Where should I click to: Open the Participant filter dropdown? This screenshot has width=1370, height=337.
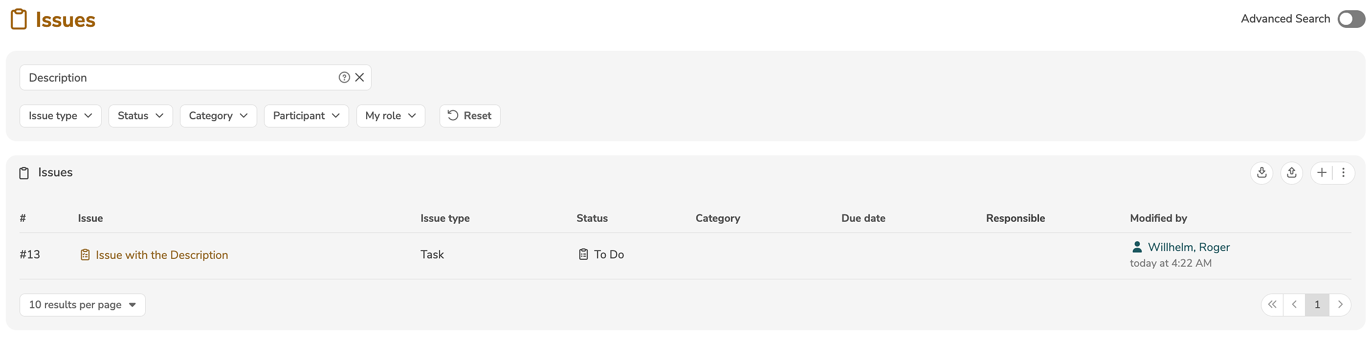click(307, 116)
